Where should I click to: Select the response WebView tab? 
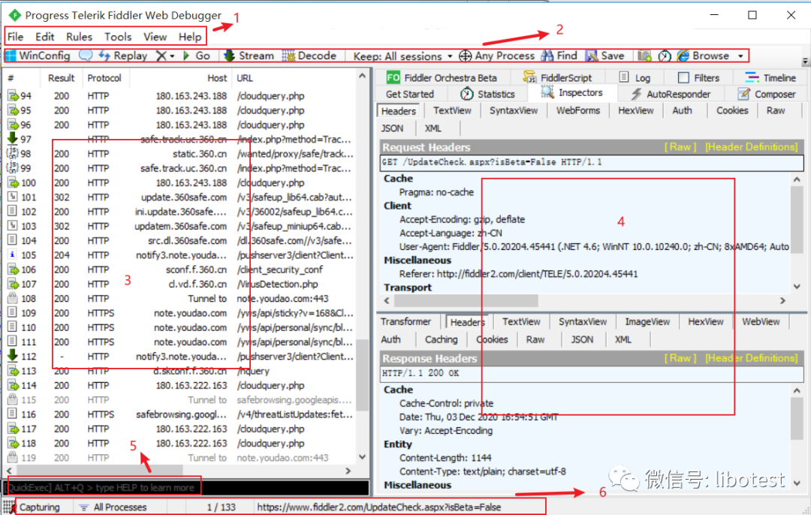[x=760, y=321]
